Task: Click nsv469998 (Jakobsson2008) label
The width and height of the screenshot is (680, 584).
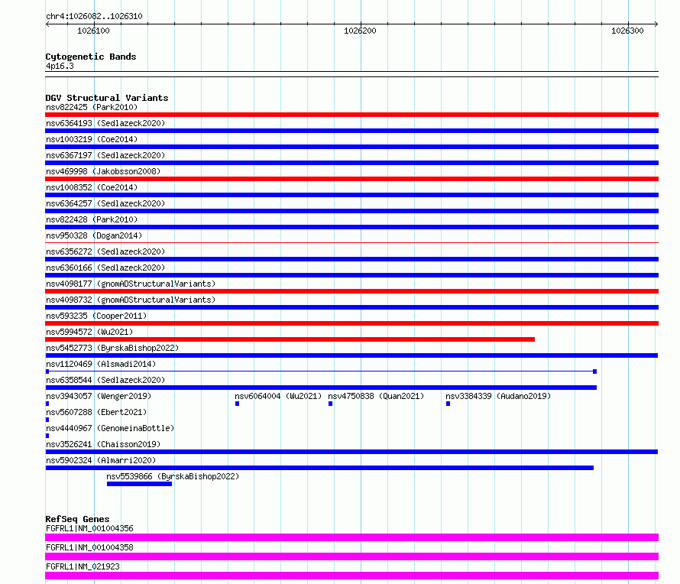Action: pos(103,171)
